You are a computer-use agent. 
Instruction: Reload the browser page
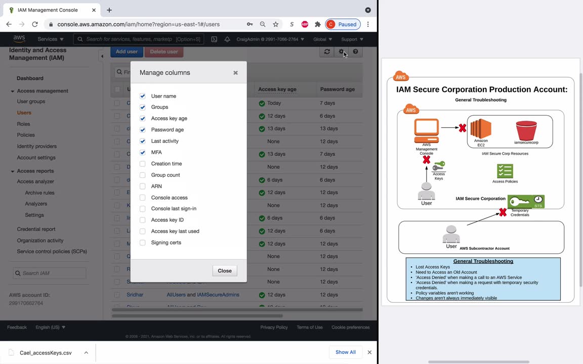click(x=35, y=24)
